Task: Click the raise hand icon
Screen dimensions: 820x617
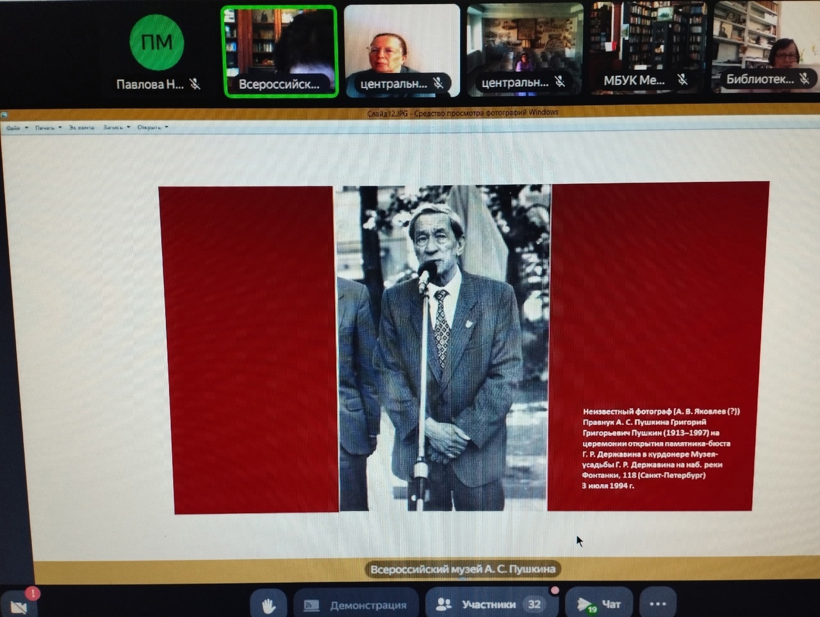Action: [x=268, y=604]
